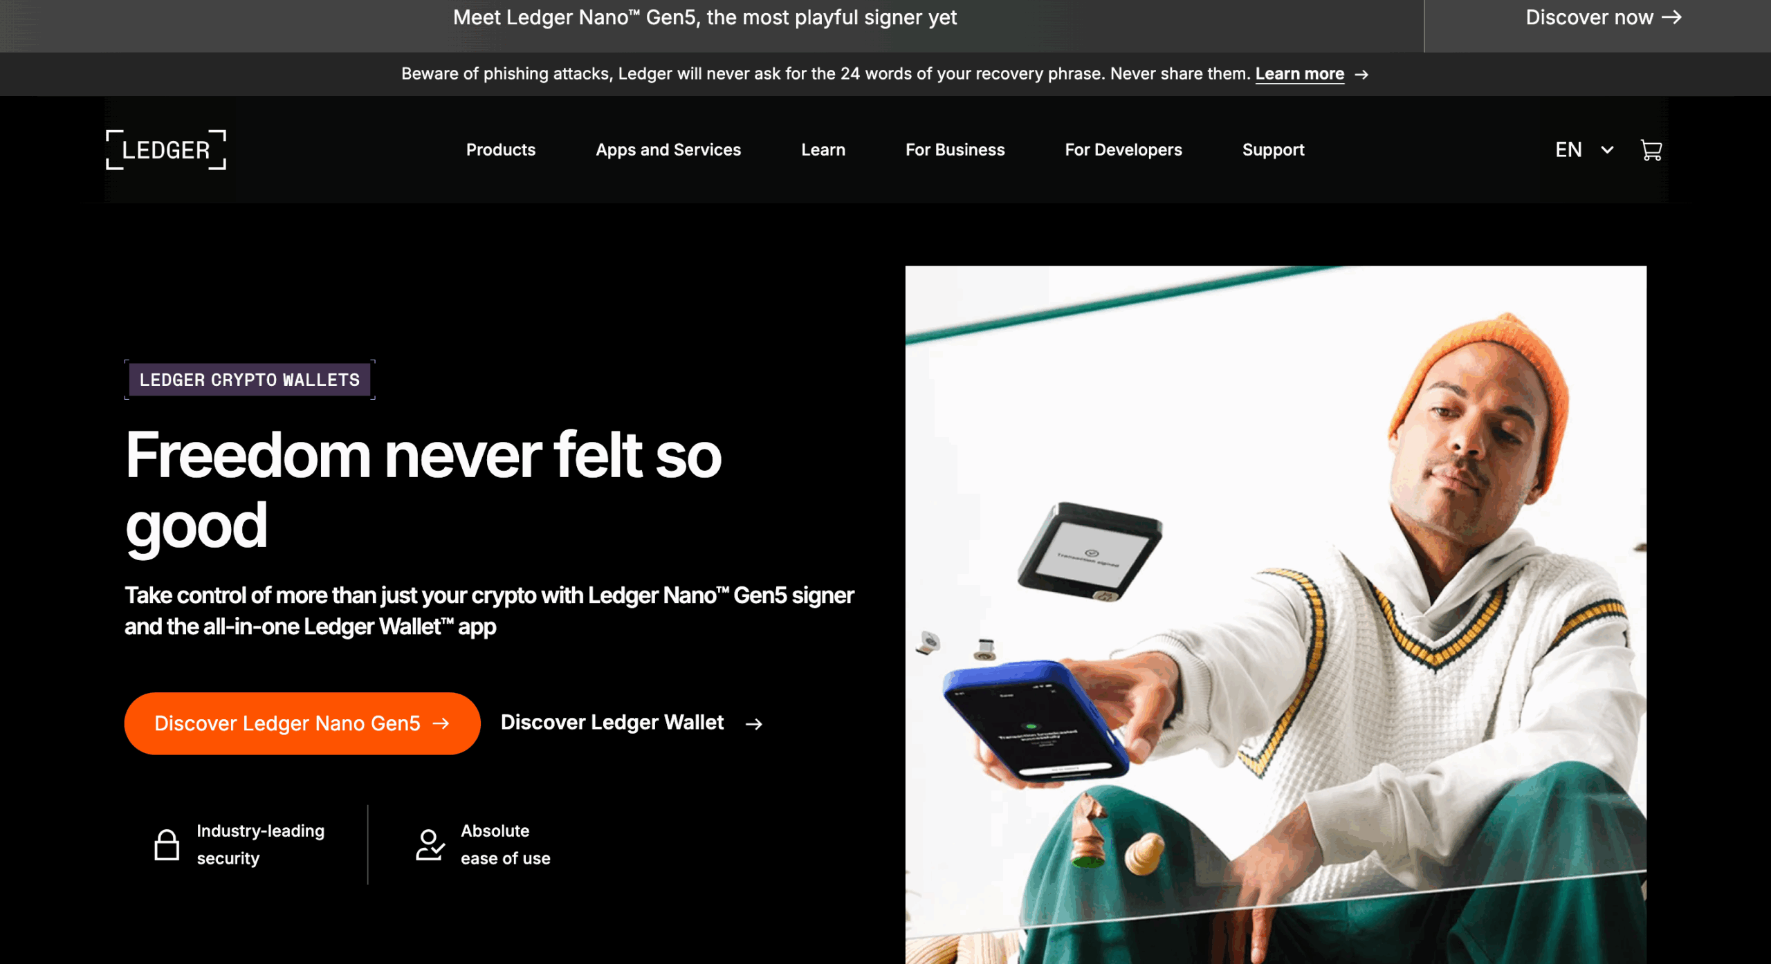Click the arrow after Learn more
The height and width of the screenshot is (964, 1771).
[x=1361, y=74]
